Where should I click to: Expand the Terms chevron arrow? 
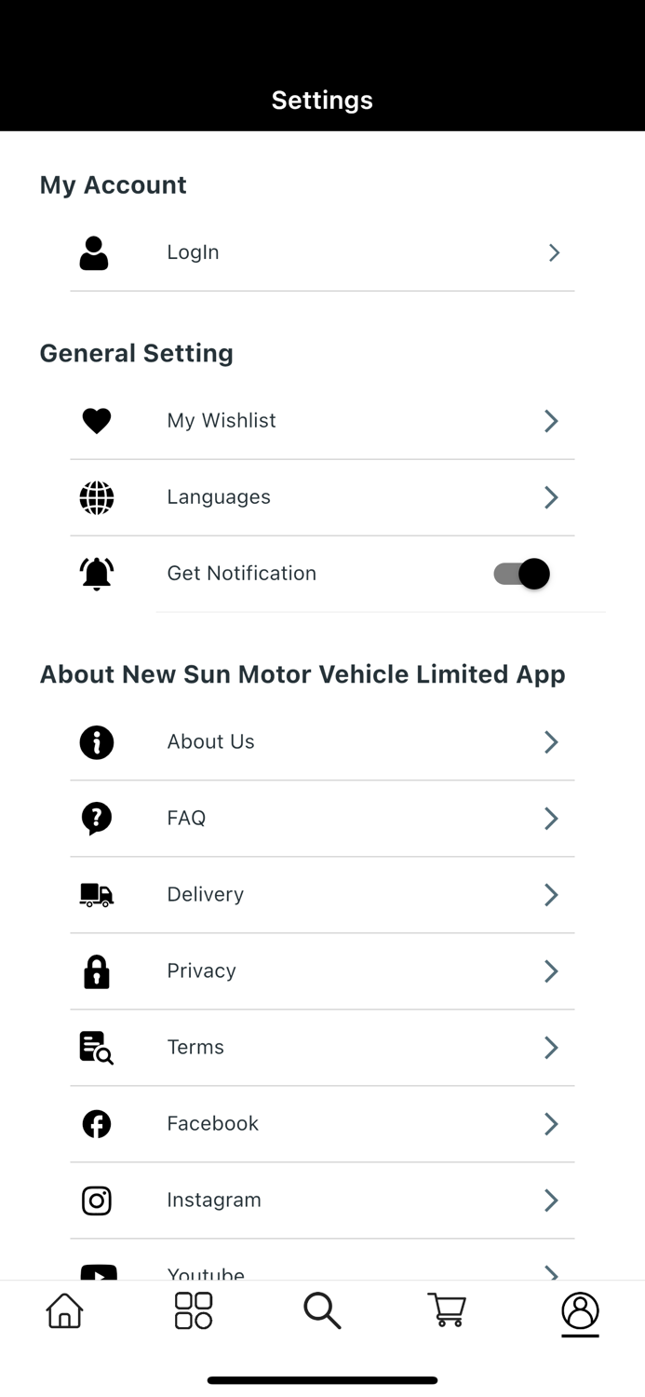[x=550, y=1047]
